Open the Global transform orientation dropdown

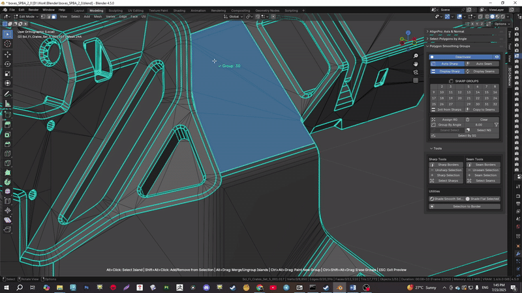pos(233,17)
